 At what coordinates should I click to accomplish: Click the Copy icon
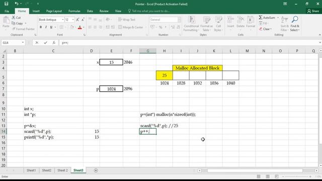pos(14,24)
